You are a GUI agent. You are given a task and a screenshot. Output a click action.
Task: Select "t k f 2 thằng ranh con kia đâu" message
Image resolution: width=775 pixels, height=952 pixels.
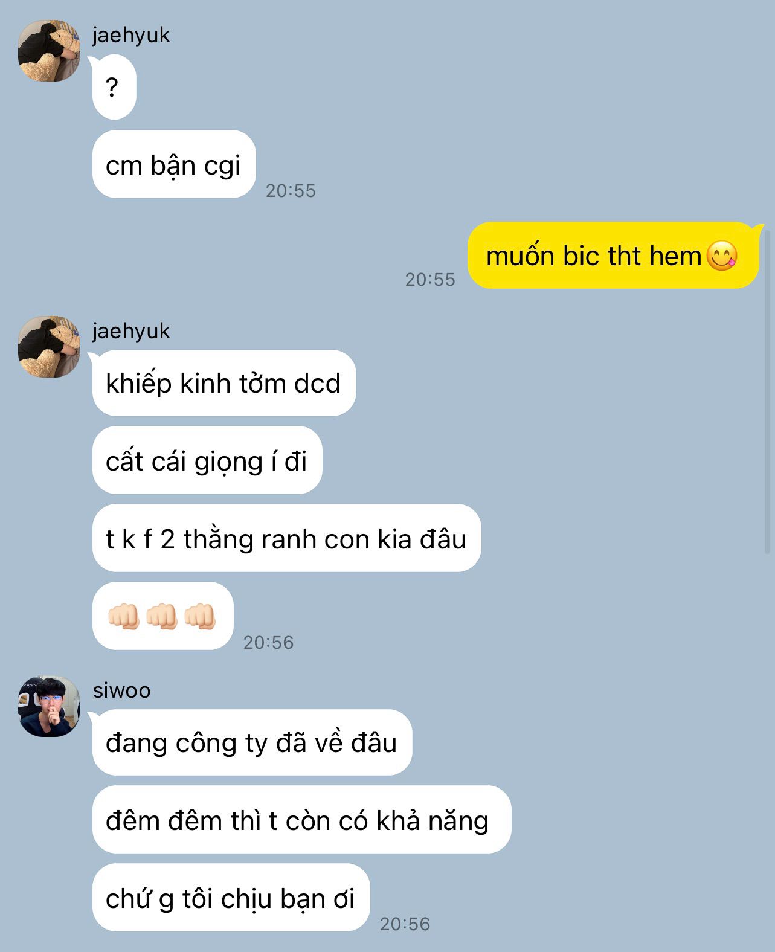click(x=286, y=538)
